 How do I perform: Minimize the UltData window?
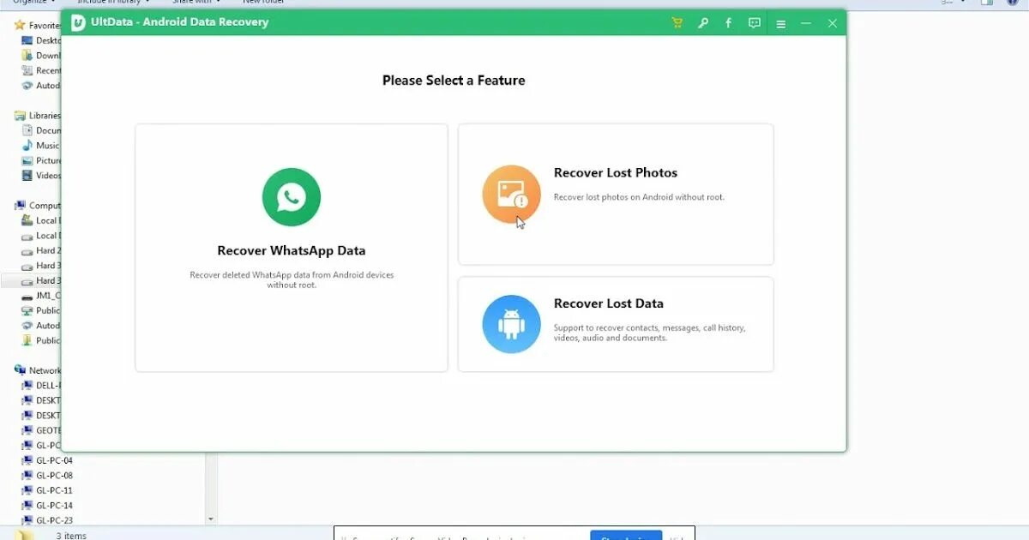point(806,23)
